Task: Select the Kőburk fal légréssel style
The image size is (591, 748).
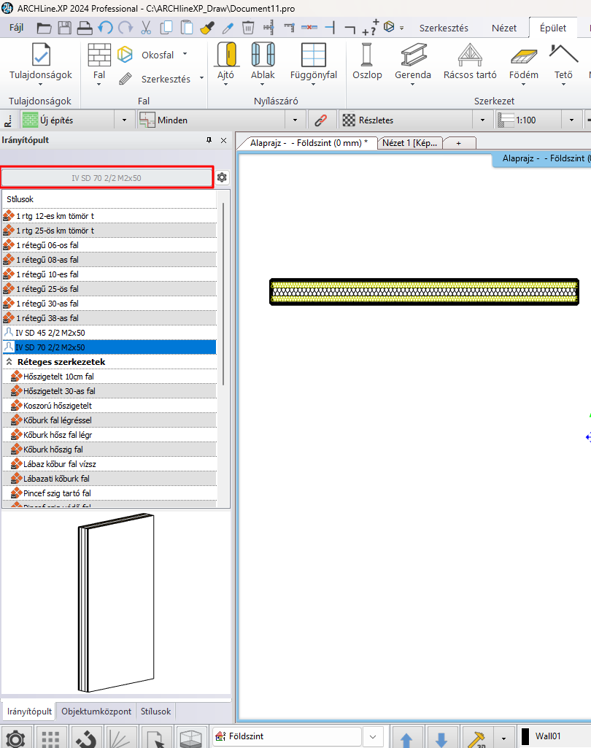Action: tap(57, 420)
